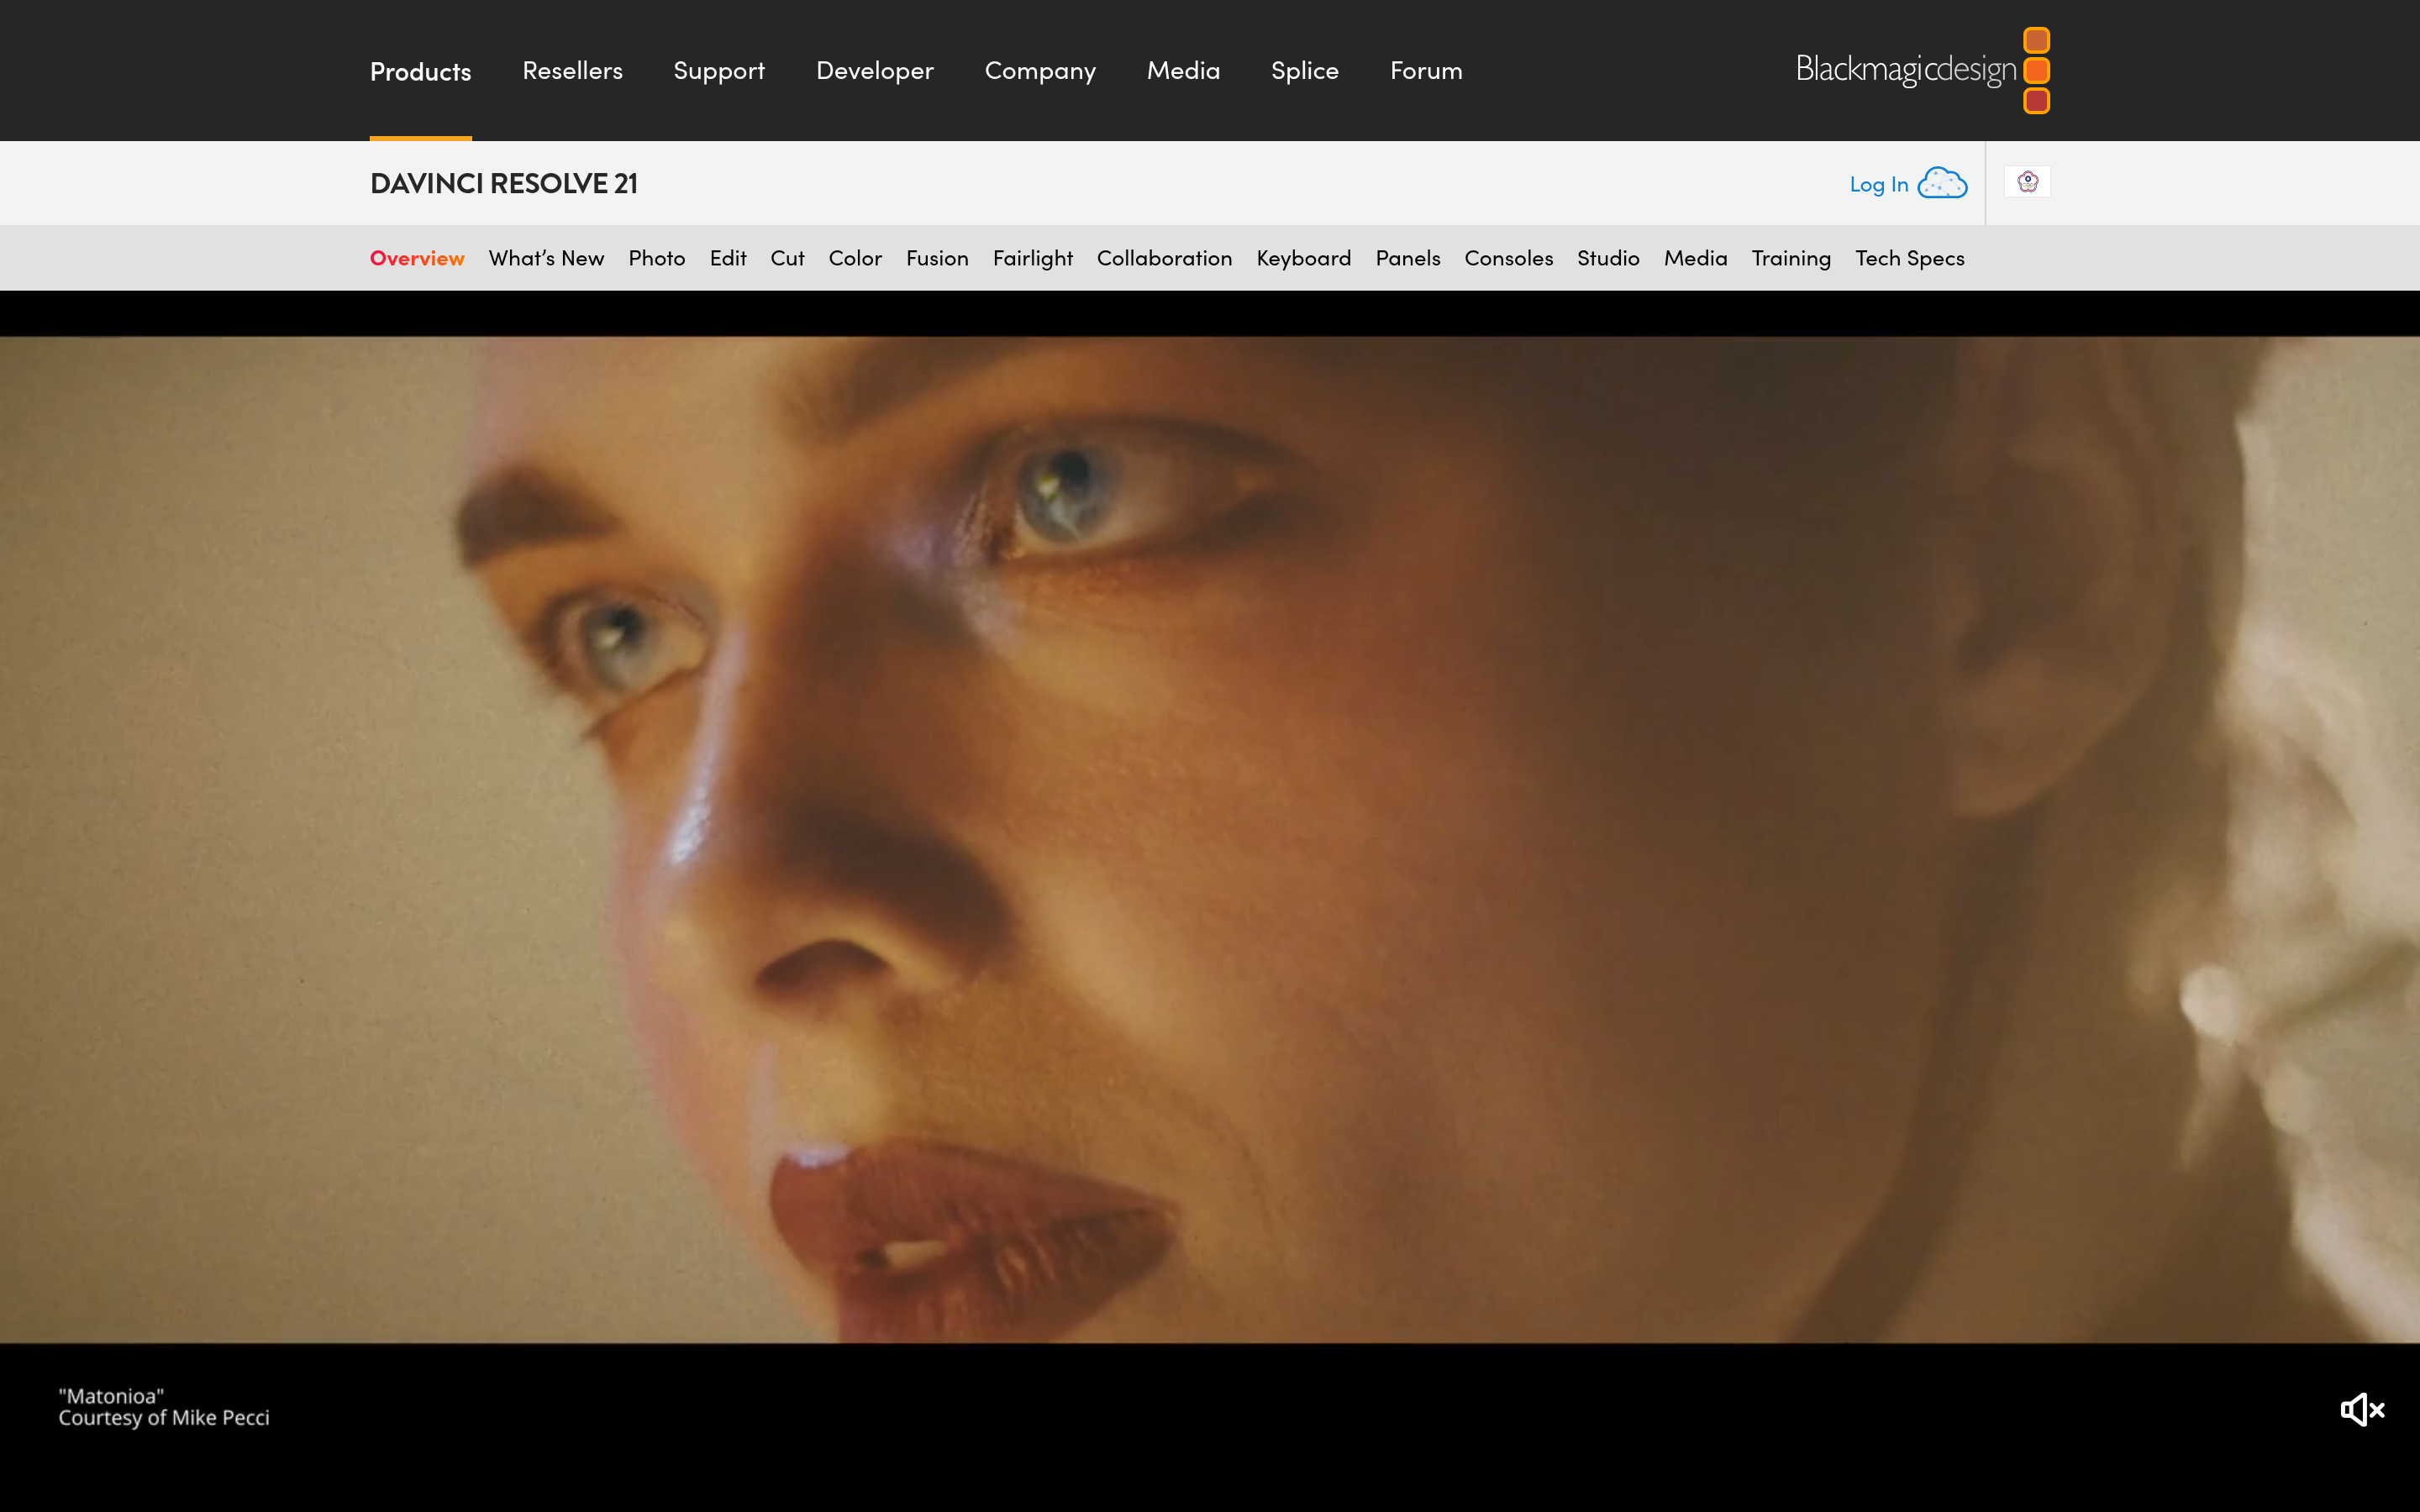Viewport: 2420px width, 1512px height.
Task: Open the Fusion tab
Action: [937, 258]
